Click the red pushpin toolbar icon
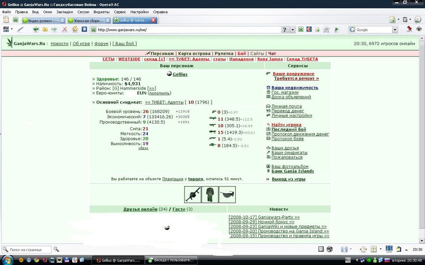 (409, 29)
